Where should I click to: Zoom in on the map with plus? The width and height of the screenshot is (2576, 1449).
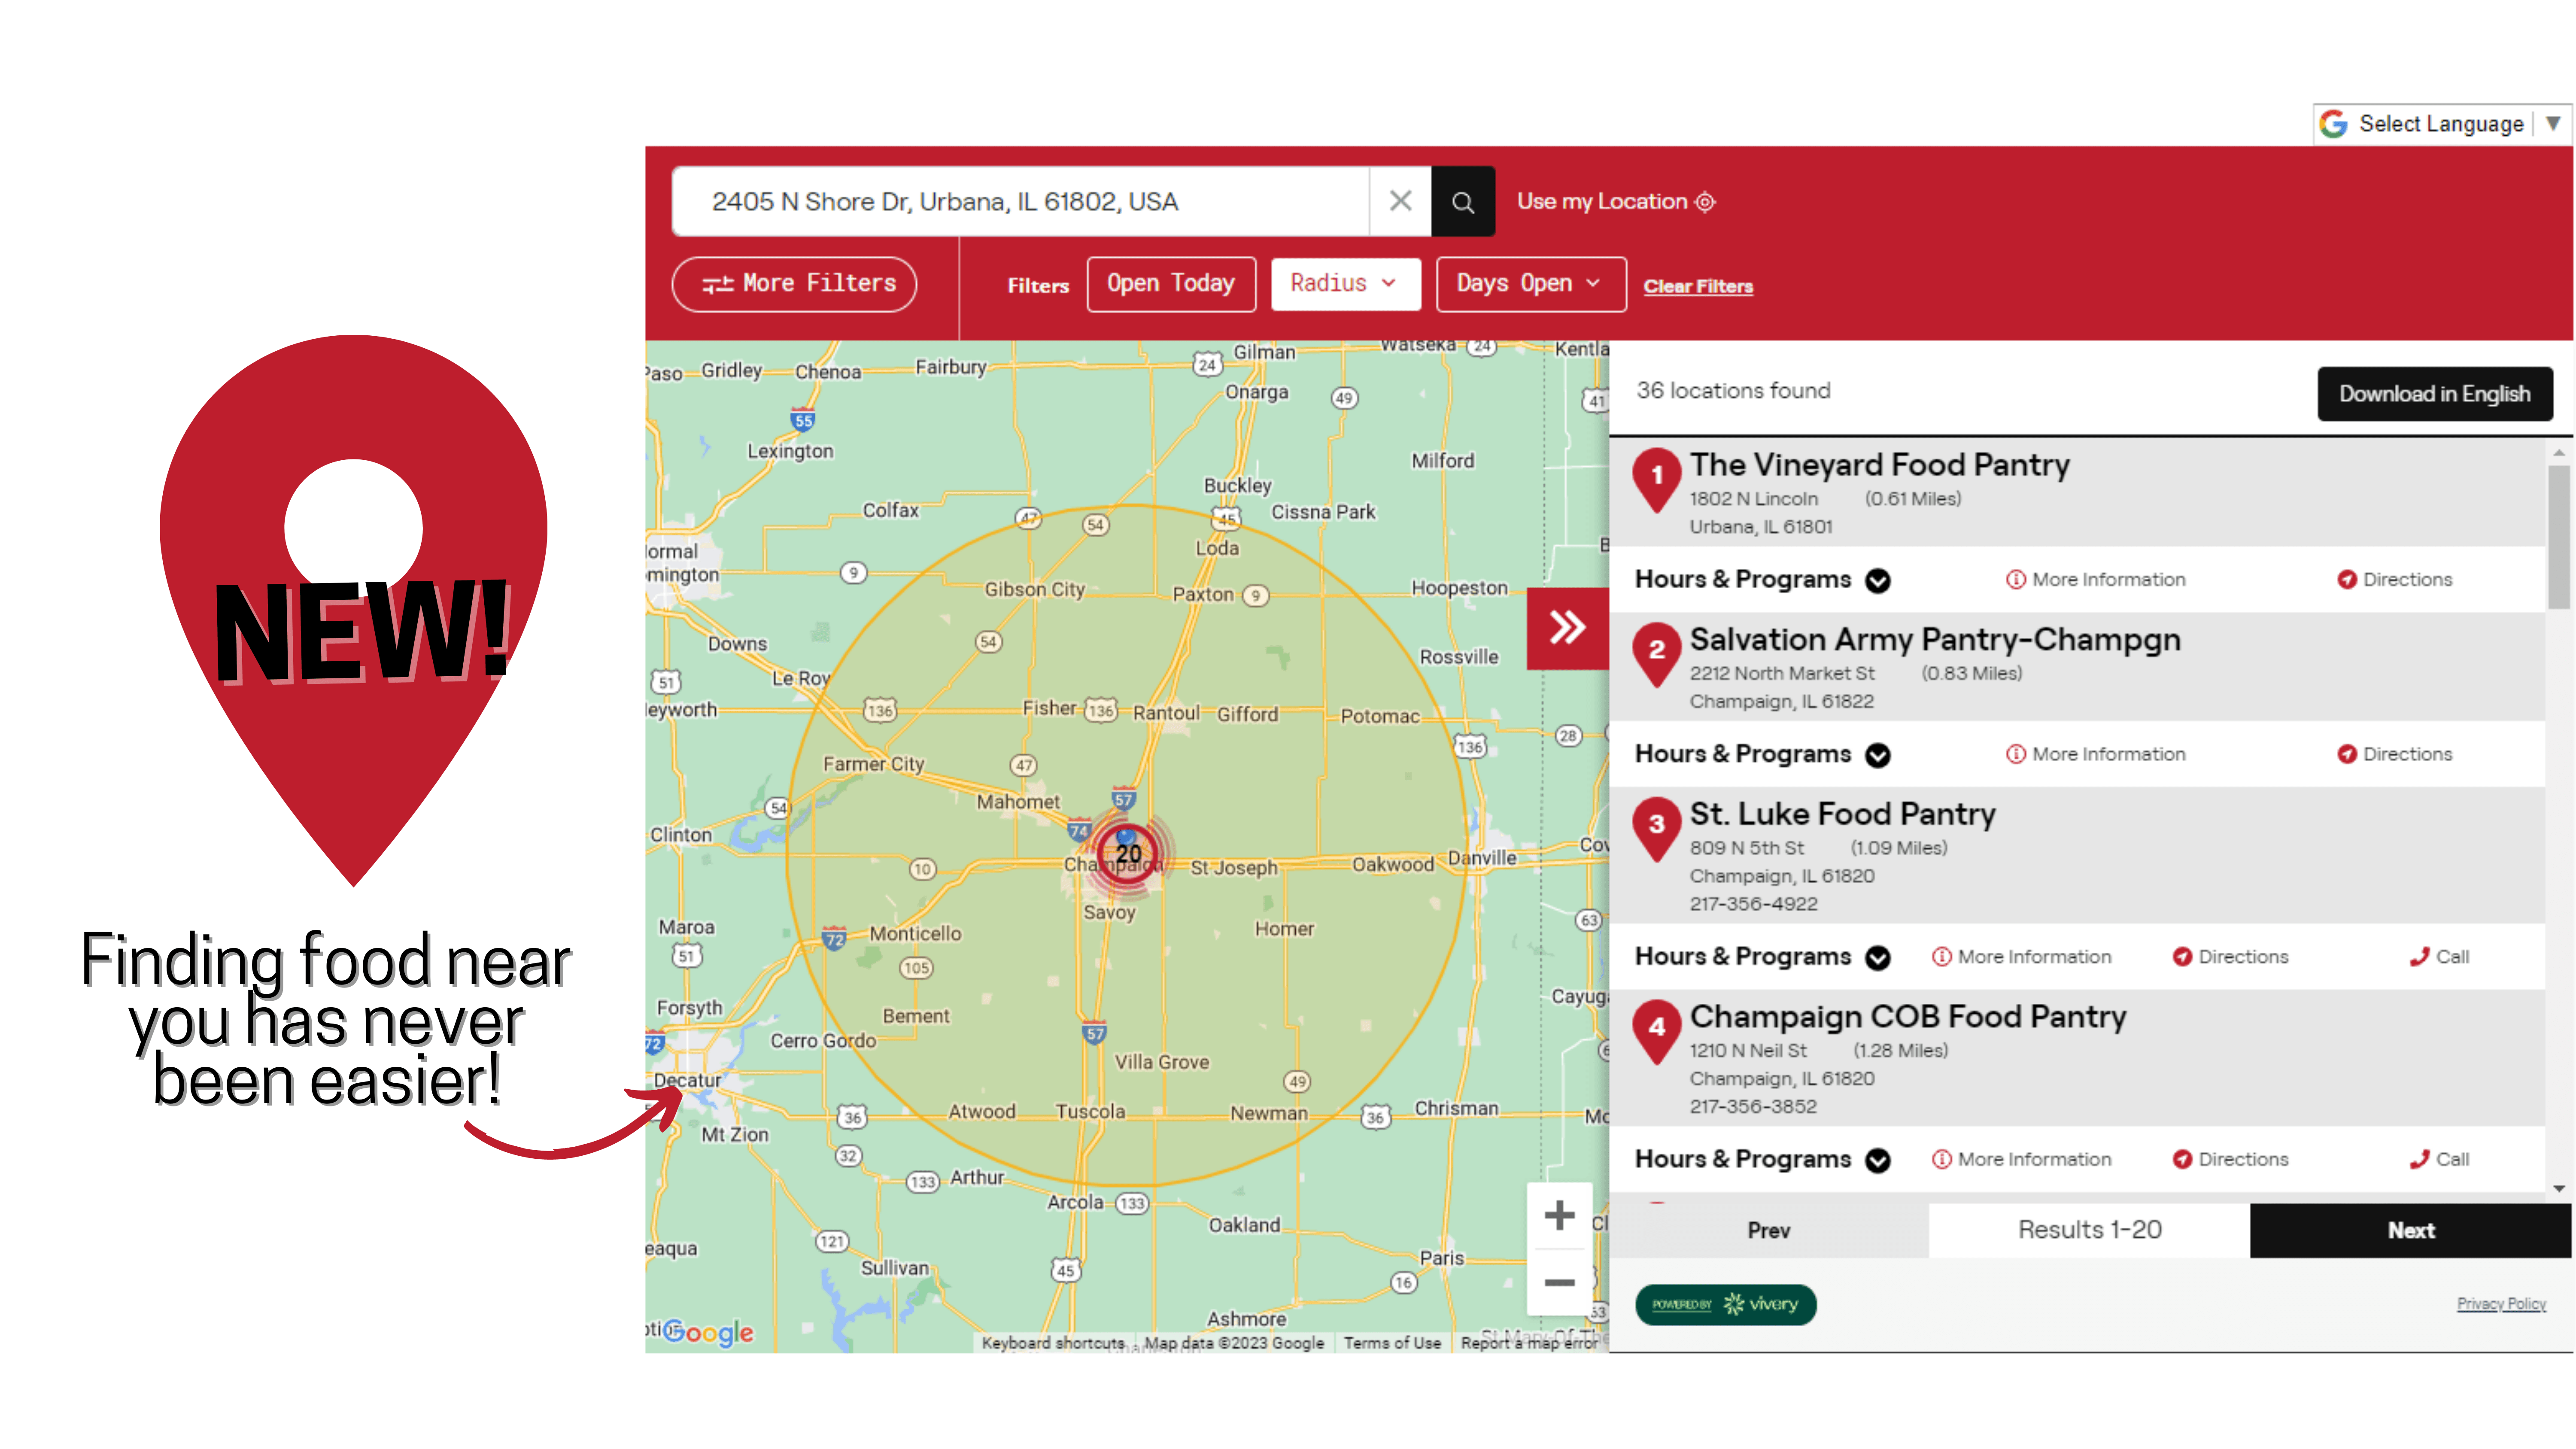[1559, 1216]
